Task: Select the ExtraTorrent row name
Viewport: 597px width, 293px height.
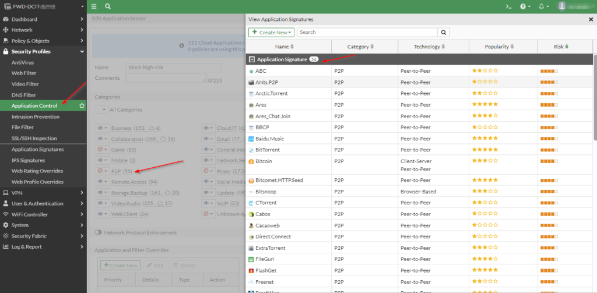Action: click(x=271, y=248)
